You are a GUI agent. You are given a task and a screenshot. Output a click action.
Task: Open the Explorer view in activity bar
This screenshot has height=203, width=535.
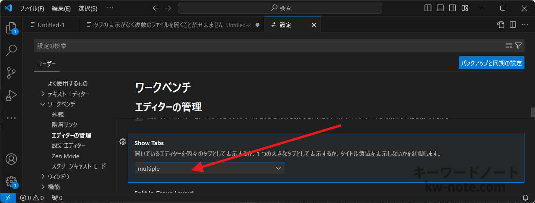pyautogui.click(x=11, y=28)
